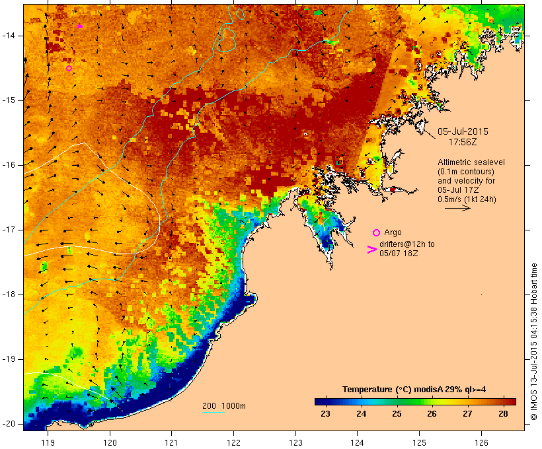
Task: Click the '200 1000m' depth contour label
Action: 224,406
